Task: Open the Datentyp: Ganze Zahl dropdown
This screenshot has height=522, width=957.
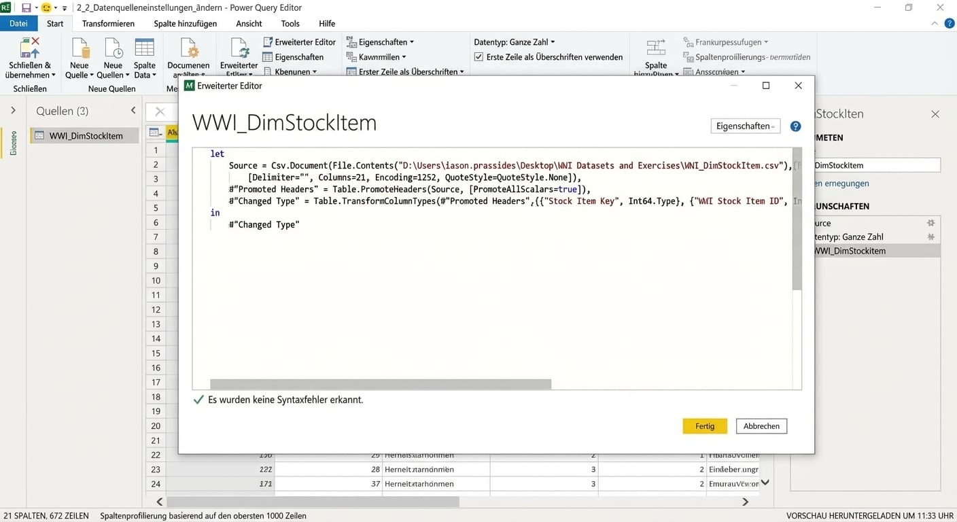Action: coord(515,42)
